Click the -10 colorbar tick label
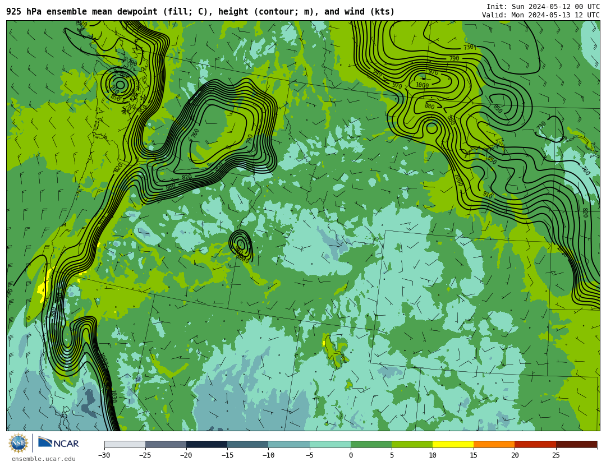606x466 pixels. coord(268,455)
